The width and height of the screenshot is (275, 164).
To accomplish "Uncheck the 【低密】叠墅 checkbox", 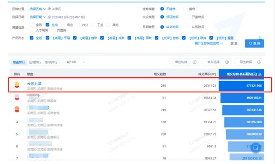I will tap(211, 38).
